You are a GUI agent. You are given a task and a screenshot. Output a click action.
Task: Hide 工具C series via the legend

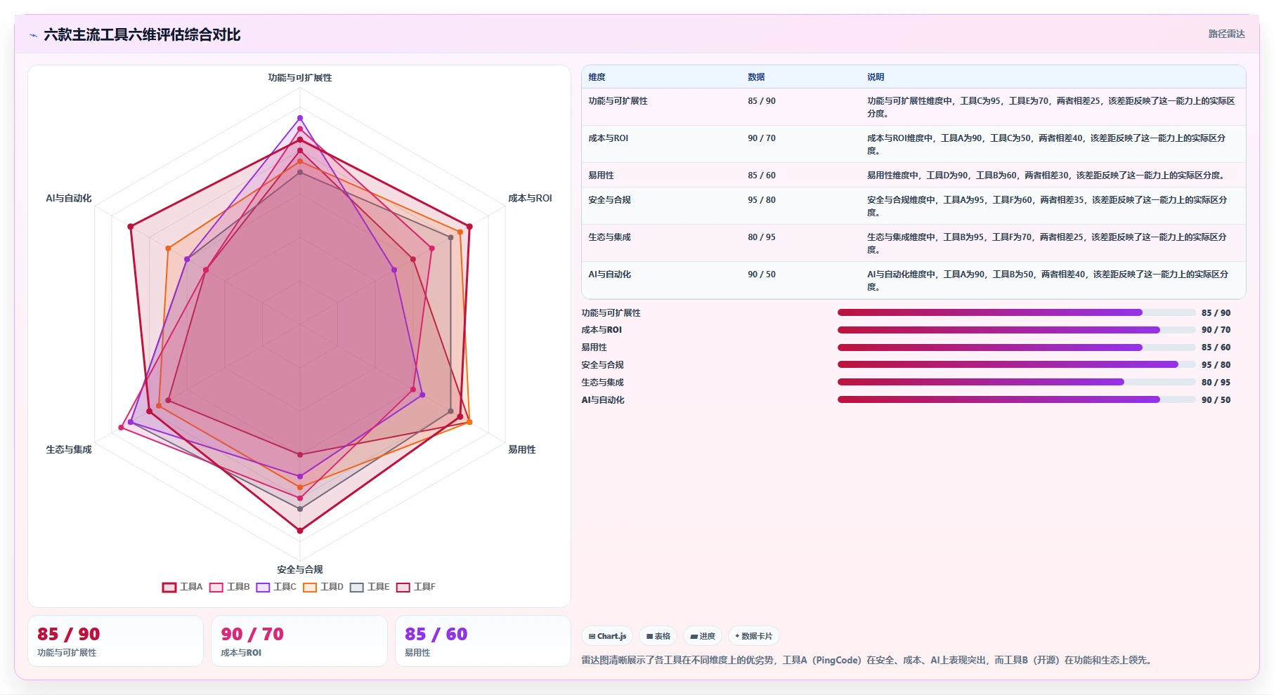276,587
